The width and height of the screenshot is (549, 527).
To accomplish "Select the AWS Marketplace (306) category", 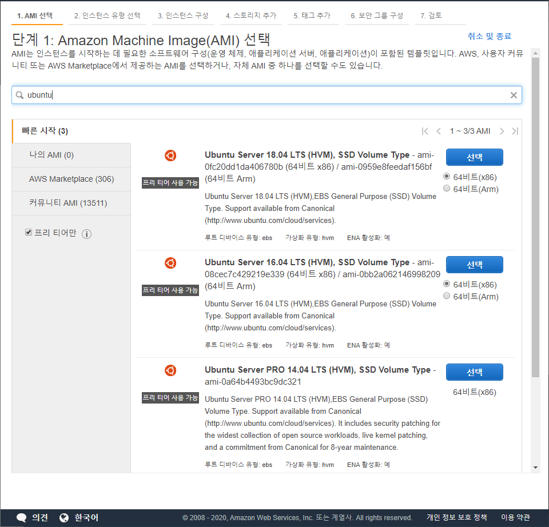I will click(x=71, y=179).
